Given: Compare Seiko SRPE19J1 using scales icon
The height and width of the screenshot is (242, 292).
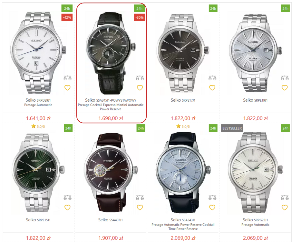Looking at the screenshot, I should [285, 78].
